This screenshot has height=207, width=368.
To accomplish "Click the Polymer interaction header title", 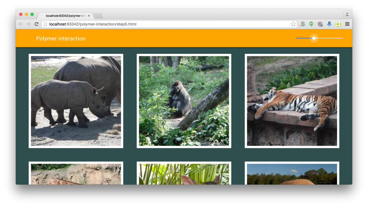I will coord(61,38).
